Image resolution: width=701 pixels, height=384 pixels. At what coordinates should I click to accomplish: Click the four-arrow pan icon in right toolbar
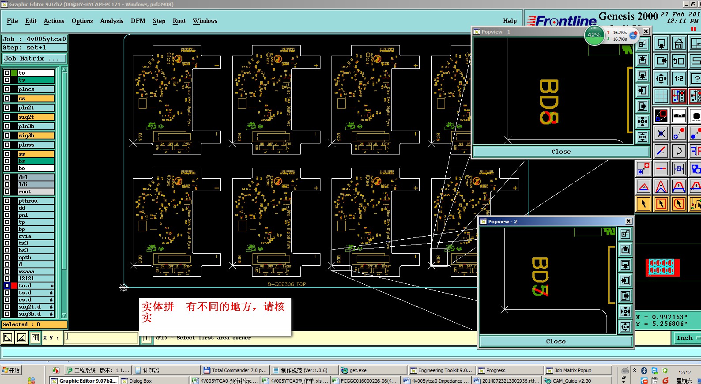[x=661, y=79]
